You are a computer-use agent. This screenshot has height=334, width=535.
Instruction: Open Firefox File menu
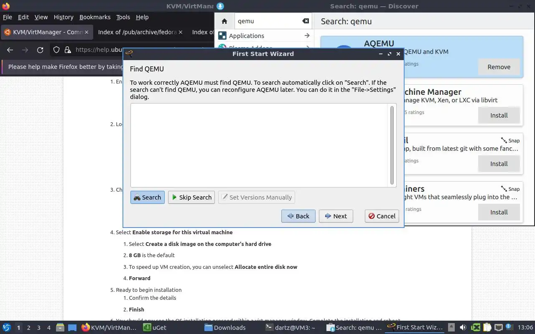point(8,17)
